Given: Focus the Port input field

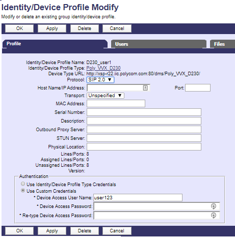Looking at the screenshot, I should click(198, 88).
